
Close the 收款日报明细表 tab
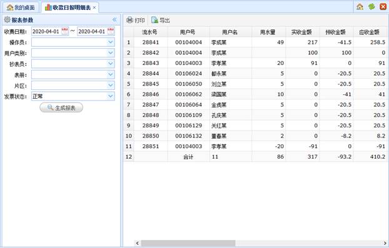(x=94, y=7)
